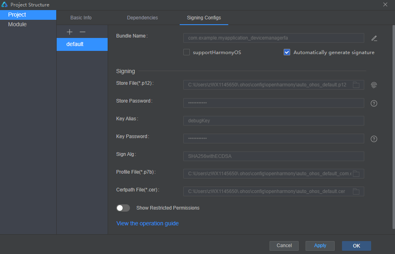Click the fingerprint icon next to Store File

(374, 85)
